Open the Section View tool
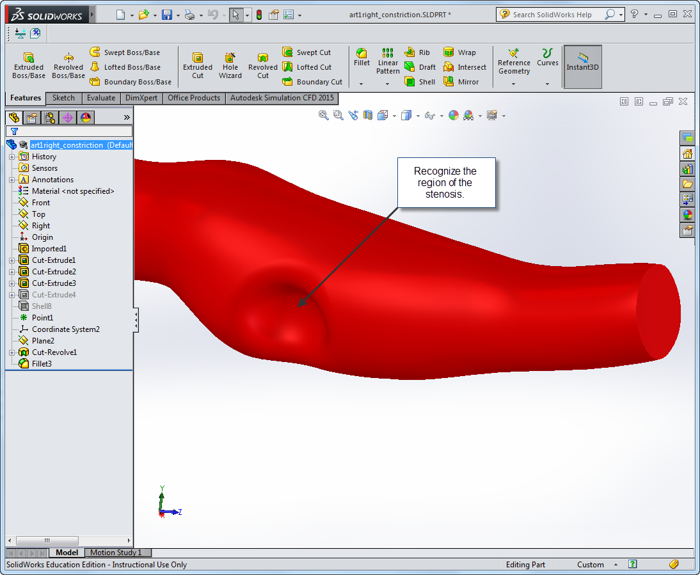The width and height of the screenshot is (700, 575). pos(368,116)
